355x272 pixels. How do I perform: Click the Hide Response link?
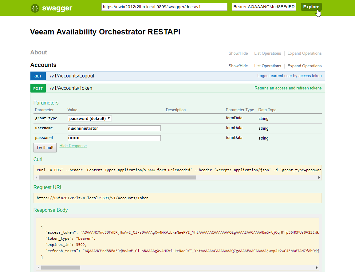click(73, 146)
